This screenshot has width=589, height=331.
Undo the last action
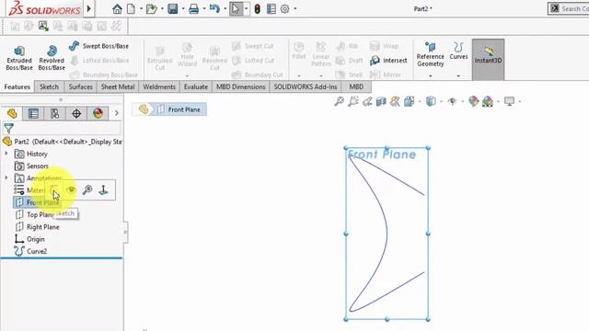pos(214,8)
